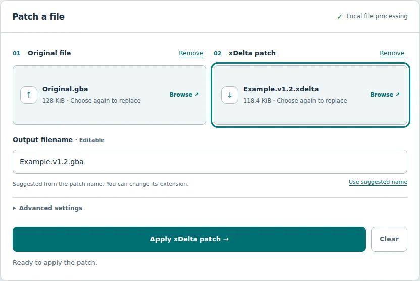Click the Patch a file heading
Screen dimensions: 420x281
(x=38, y=16)
